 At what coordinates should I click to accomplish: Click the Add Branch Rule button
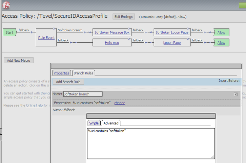69,82
